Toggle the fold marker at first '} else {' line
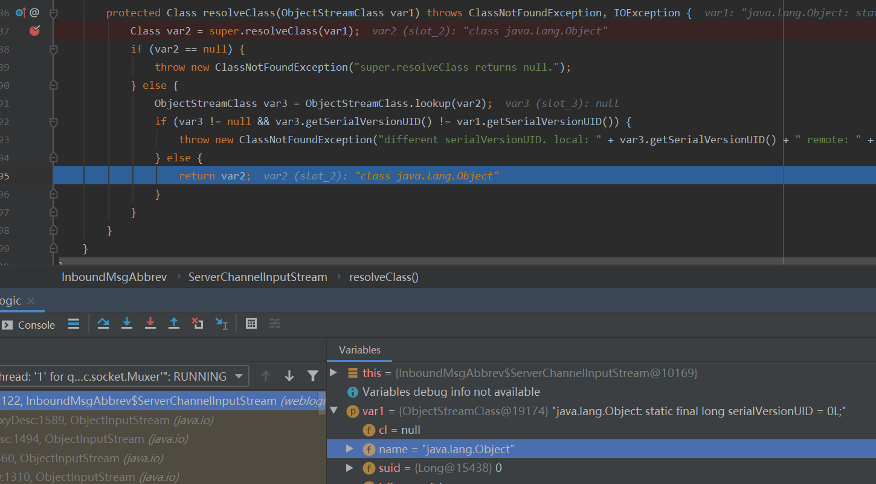The width and height of the screenshot is (876, 484). (x=53, y=85)
